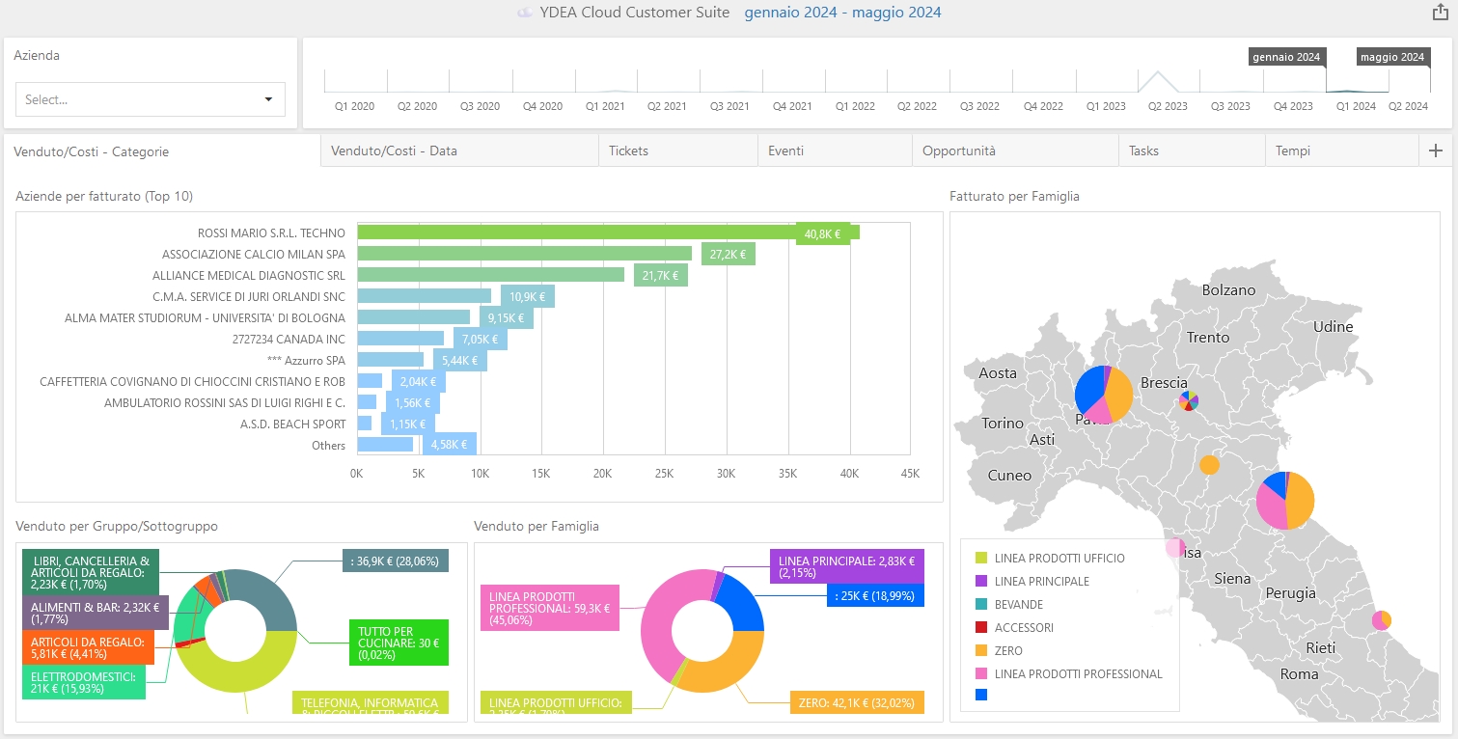This screenshot has height=739, width=1458.
Task: Click the ZERO legend orange swatch
Action: coord(981,651)
